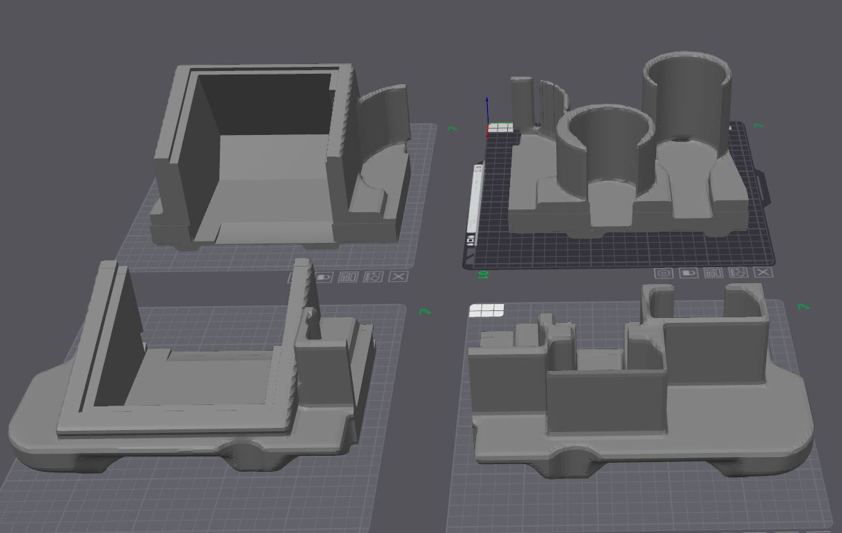The height and width of the screenshot is (533, 842).
Task: Auto-orient objects on the open box model's plate
Action: [x=373, y=277]
